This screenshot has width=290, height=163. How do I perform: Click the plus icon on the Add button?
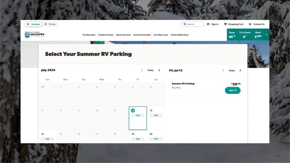tap(236, 90)
